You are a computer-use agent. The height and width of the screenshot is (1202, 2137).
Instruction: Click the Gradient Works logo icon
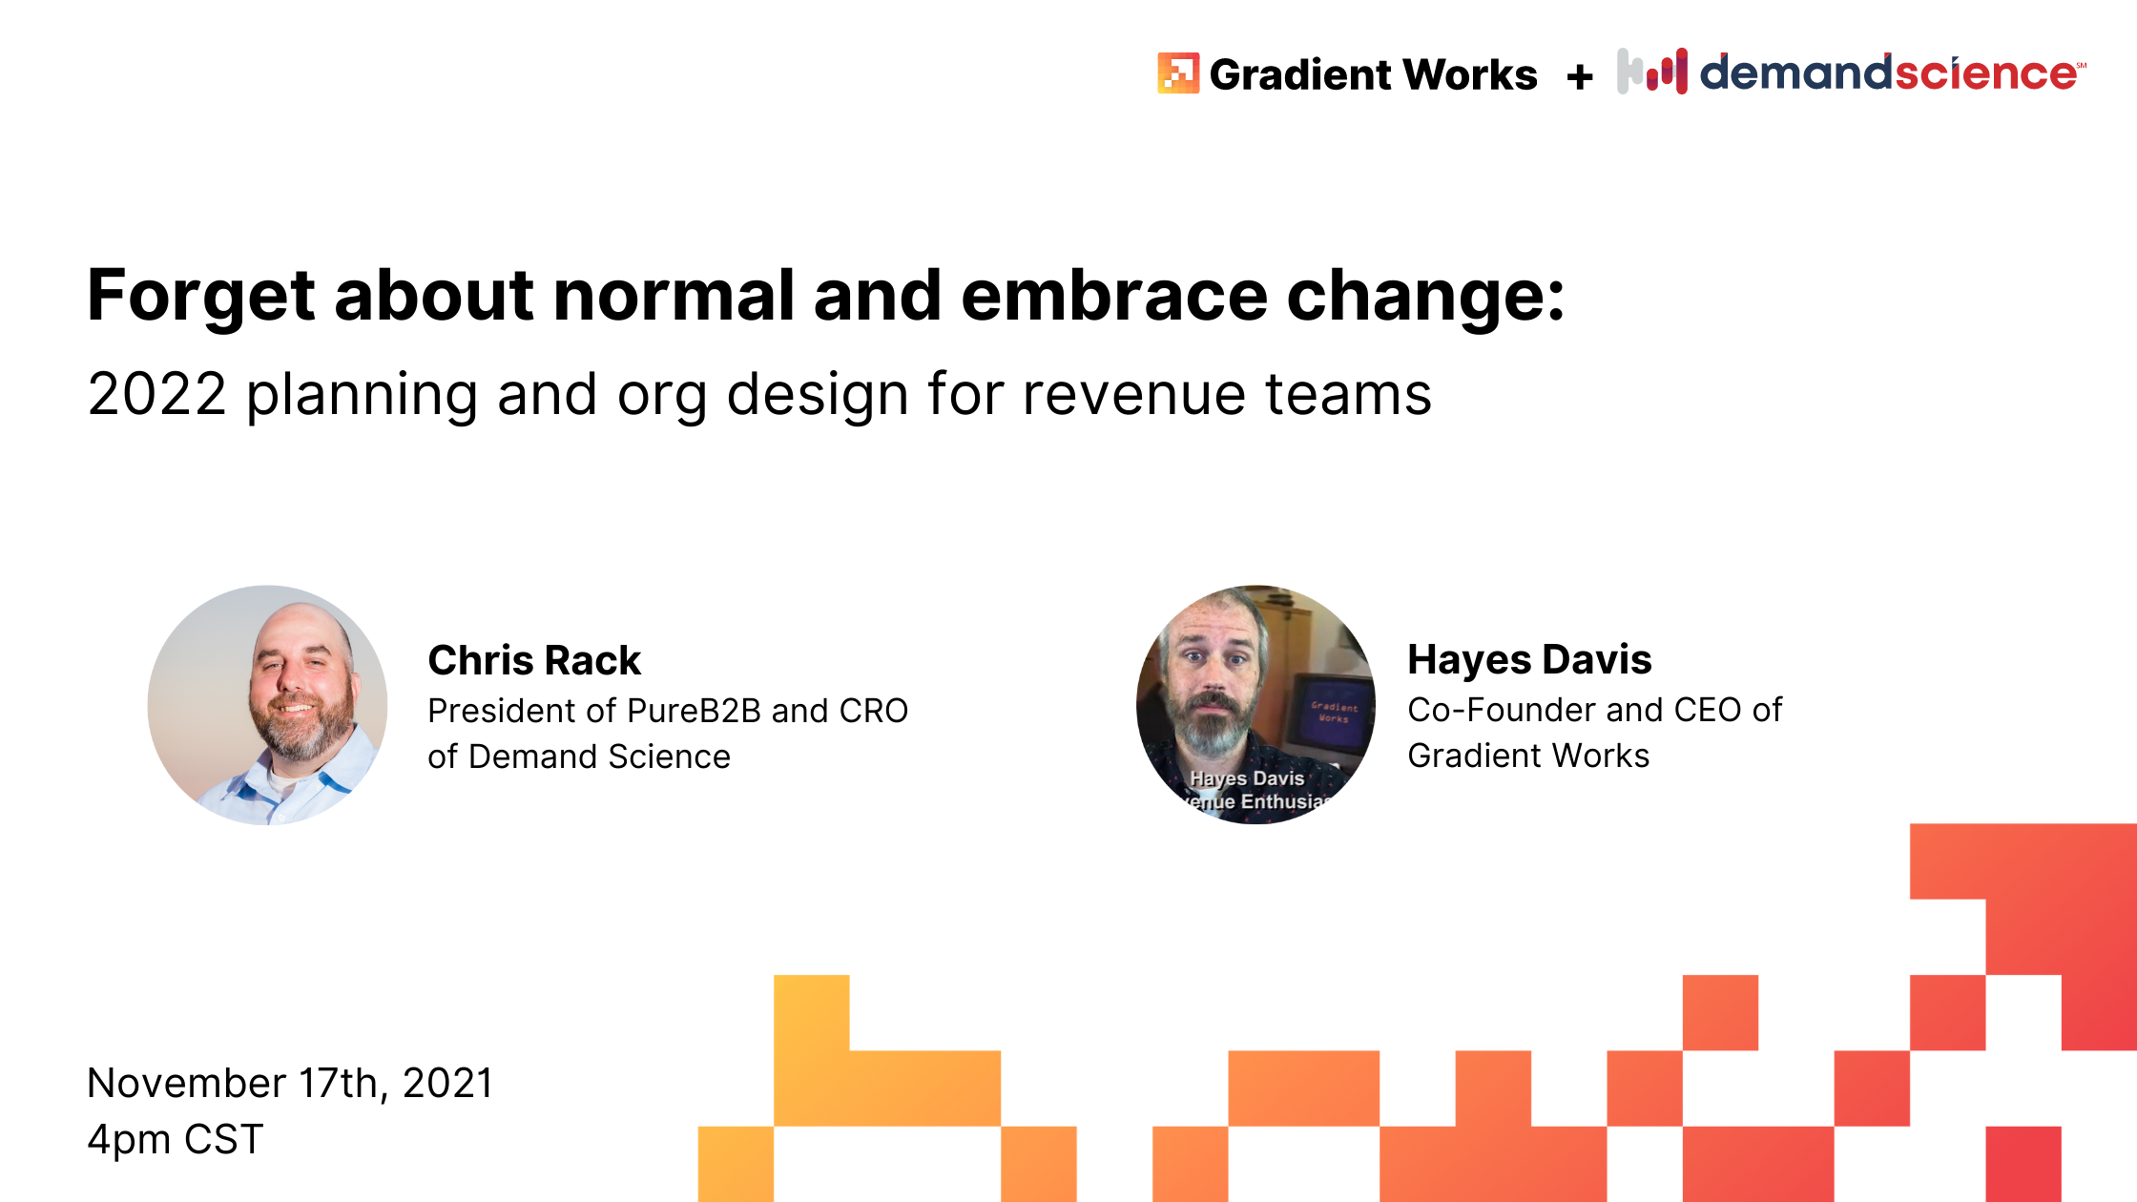tap(1178, 73)
